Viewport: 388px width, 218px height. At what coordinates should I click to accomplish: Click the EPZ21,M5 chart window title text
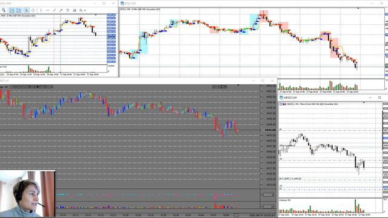pyautogui.click(x=130, y=4)
